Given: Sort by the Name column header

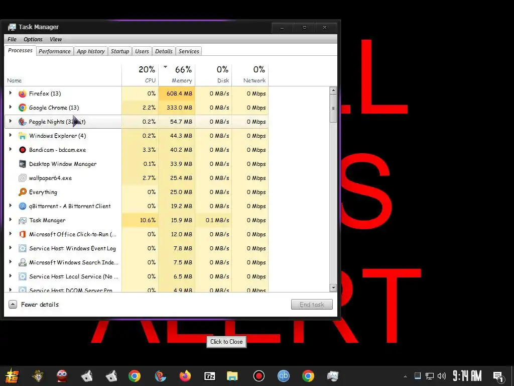Looking at the screenshot, I should tap(63, 74).
